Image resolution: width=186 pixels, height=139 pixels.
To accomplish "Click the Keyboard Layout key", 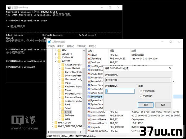I will tap(73, 86).
